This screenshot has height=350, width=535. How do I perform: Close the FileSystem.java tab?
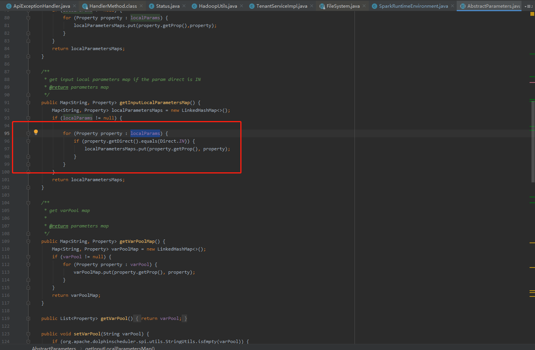[x=364, y=6]
